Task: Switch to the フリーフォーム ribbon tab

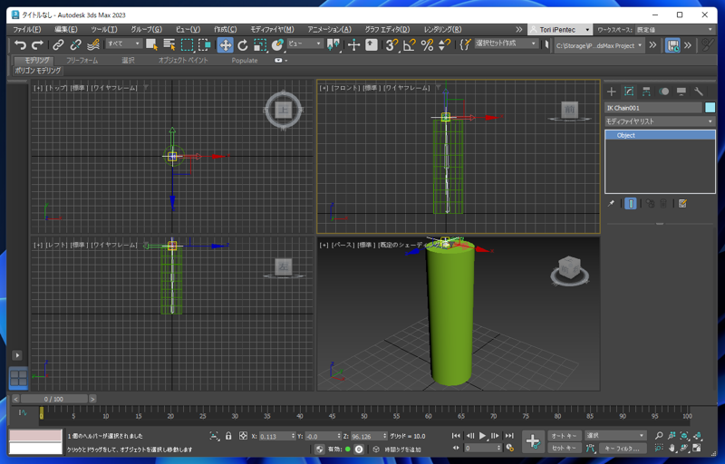Action: click(x=82, y=61)
